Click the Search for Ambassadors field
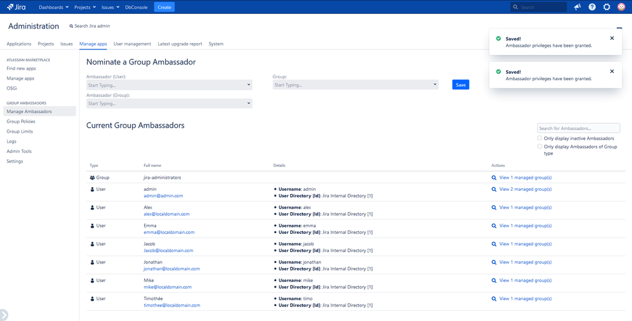Screen dimensions: 632x321 [579, 128]
